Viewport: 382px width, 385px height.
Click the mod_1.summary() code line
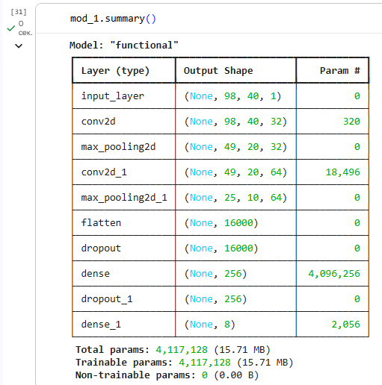click(113, 19)
